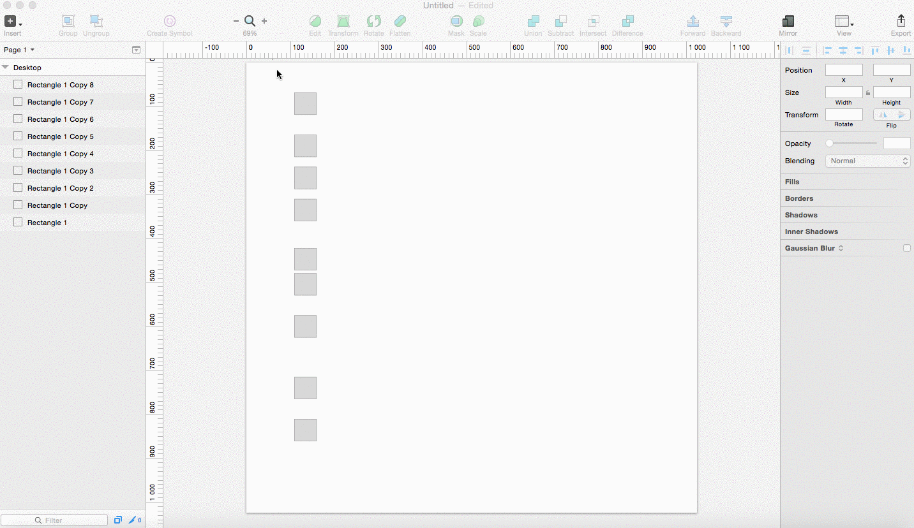This screenshot has width=914, height=528.
Task: Select the bottom layer named Rectangle 1
Action: click(73, 223)
